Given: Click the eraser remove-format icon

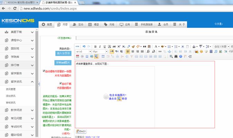Looking at the screenshot, I should [x=128, y=47].
